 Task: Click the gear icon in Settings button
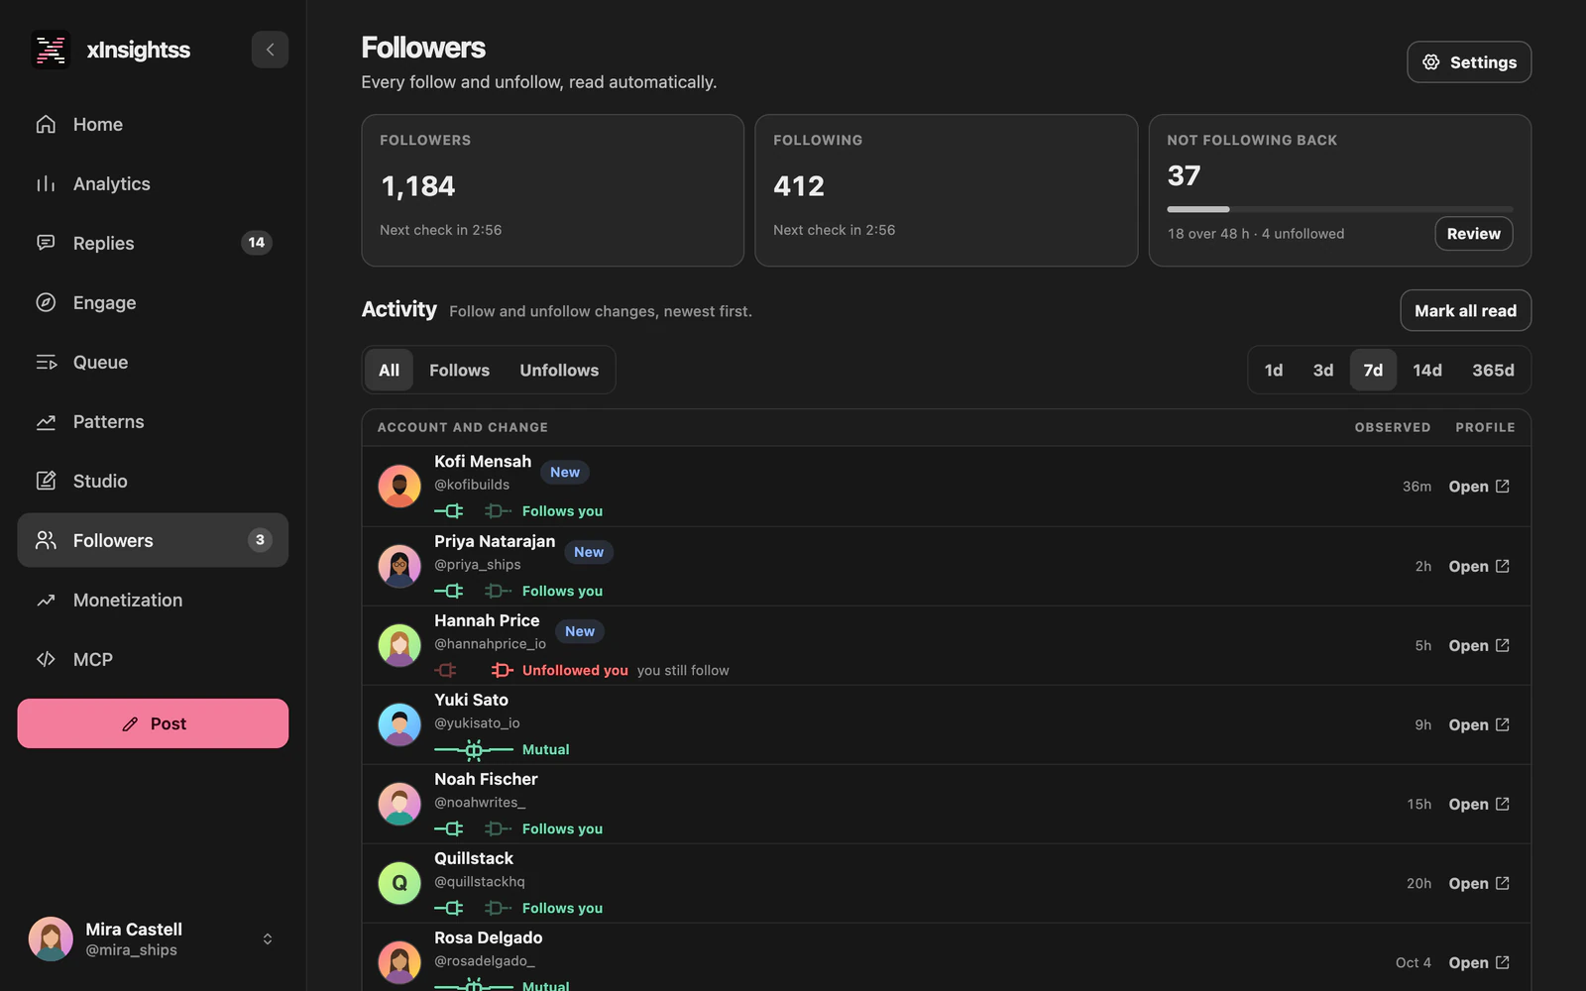[x=1431, y=61]
